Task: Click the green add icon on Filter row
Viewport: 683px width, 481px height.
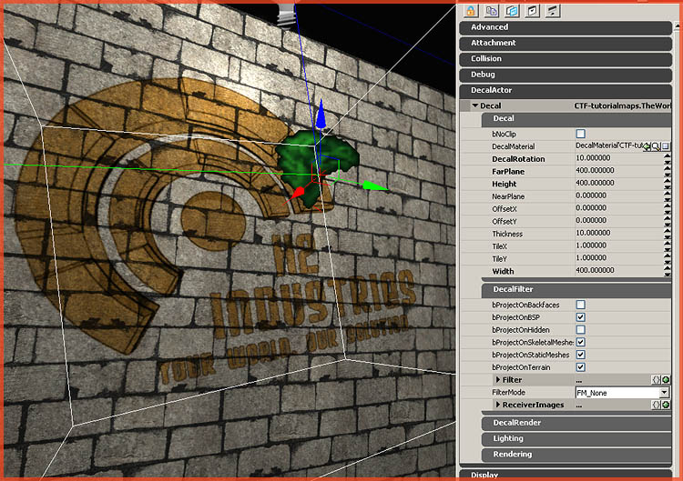Action: (x=666, y=380)
